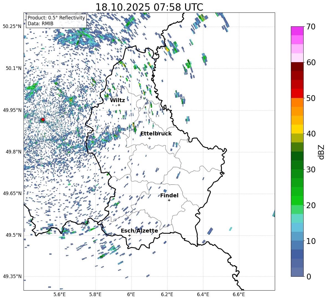Click the 10 tick on the colorbar
Screen dimensions: 328x300
point(311,241)
